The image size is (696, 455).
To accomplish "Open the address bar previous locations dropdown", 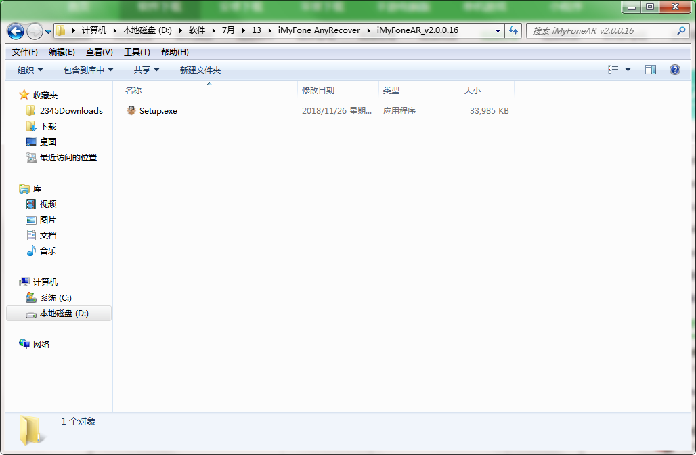I will click(498, 30).
